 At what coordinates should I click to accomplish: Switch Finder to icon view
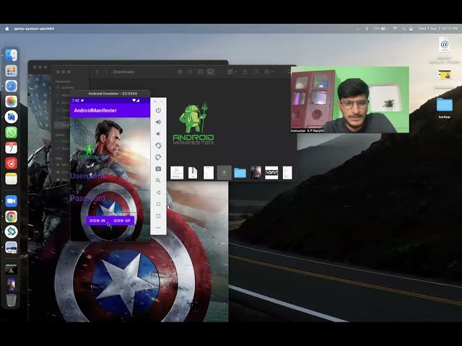tap(180, 72)
